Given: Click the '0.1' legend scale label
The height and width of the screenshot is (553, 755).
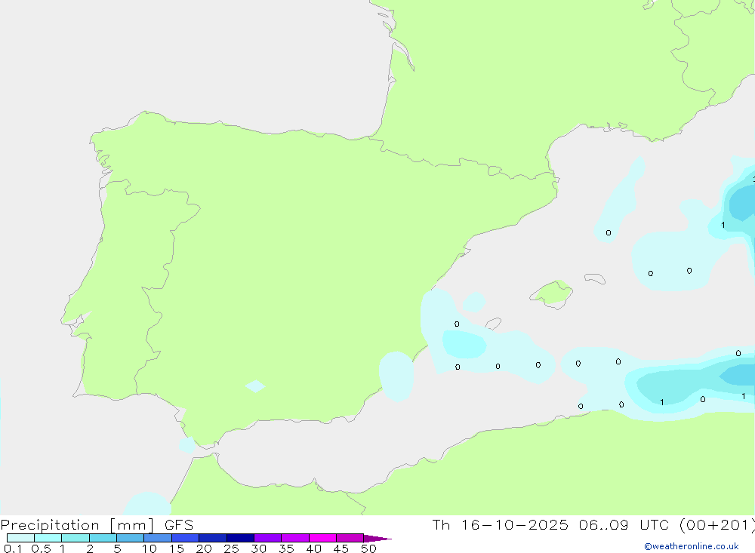Looking at the screenshot, I should 13,548.
